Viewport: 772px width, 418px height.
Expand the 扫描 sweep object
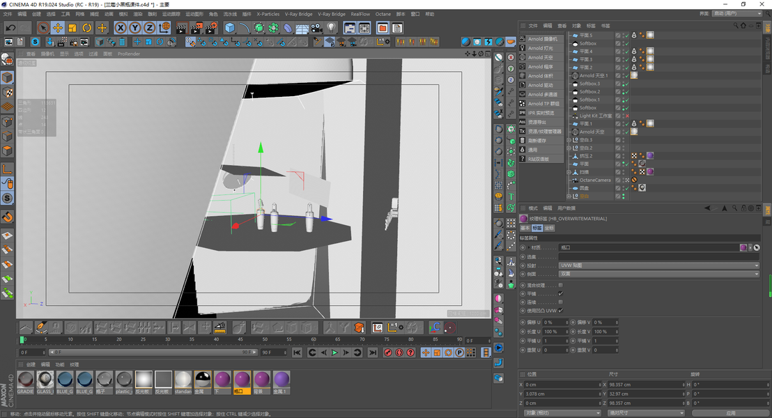tap(569, 172)
